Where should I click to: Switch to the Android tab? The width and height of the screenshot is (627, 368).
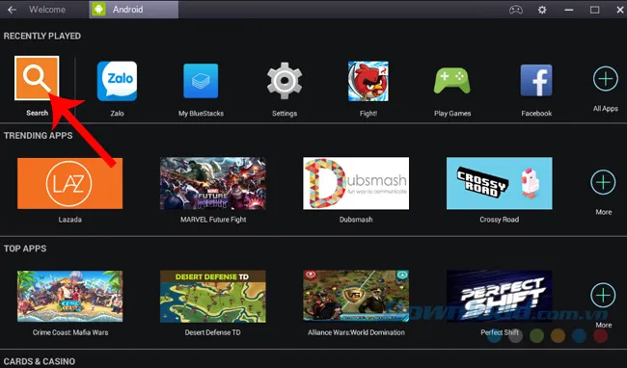[x=134, y=10]
